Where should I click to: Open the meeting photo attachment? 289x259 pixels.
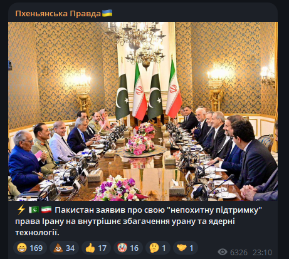click(x=143, y=111)
